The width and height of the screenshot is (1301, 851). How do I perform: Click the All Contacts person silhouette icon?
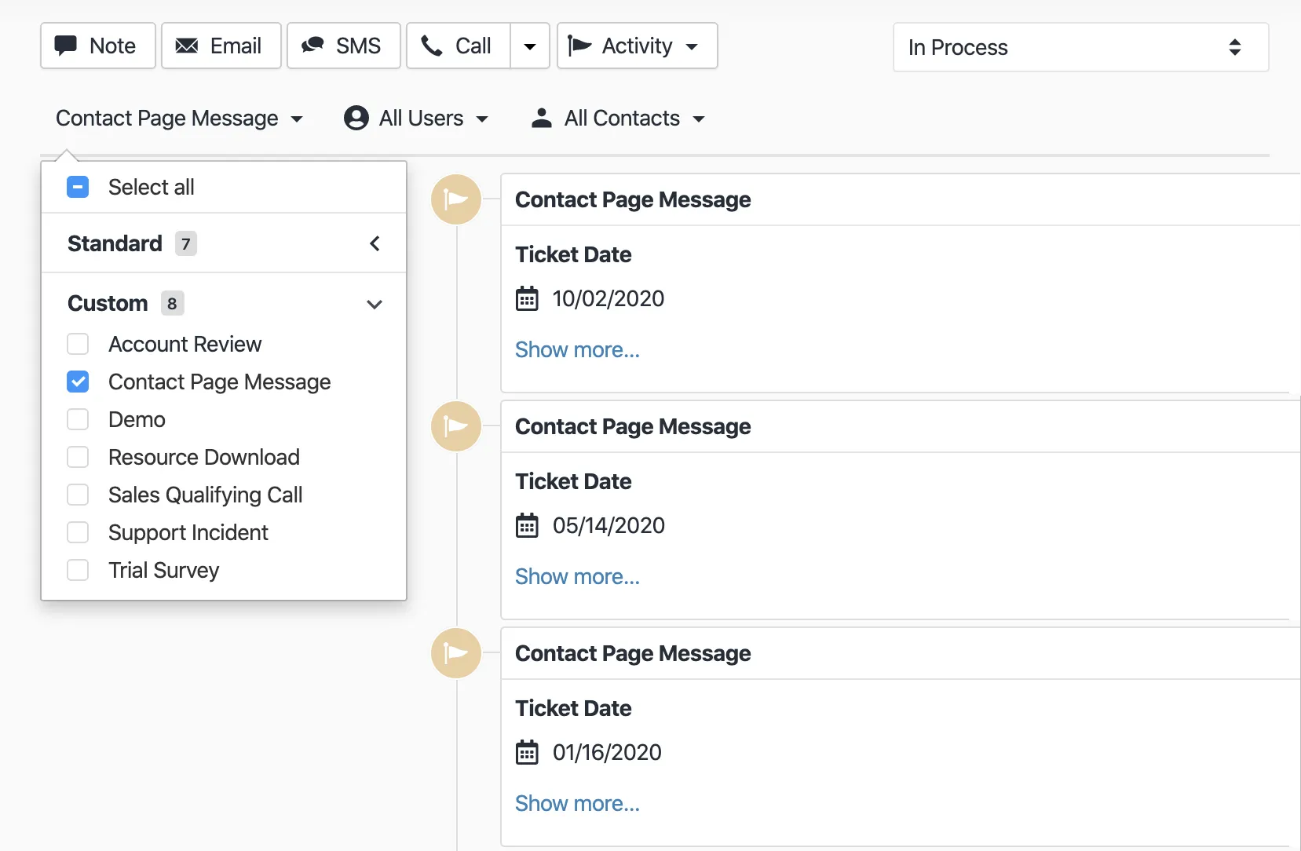pos(542,118)
